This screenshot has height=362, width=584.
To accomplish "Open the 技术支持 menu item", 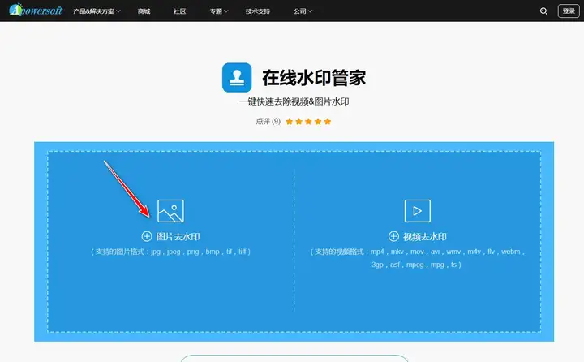I will coord(258,11).
